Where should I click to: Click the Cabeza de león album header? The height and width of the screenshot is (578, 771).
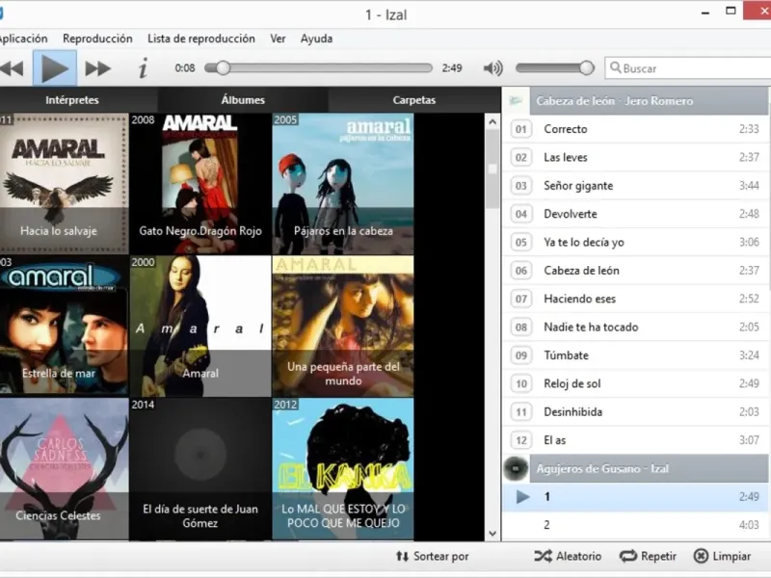pyautogui.click(x=649, y=101)
